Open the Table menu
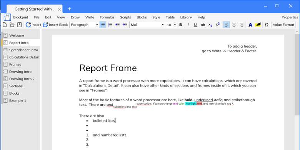300x150 pixels. click(170, 17)
